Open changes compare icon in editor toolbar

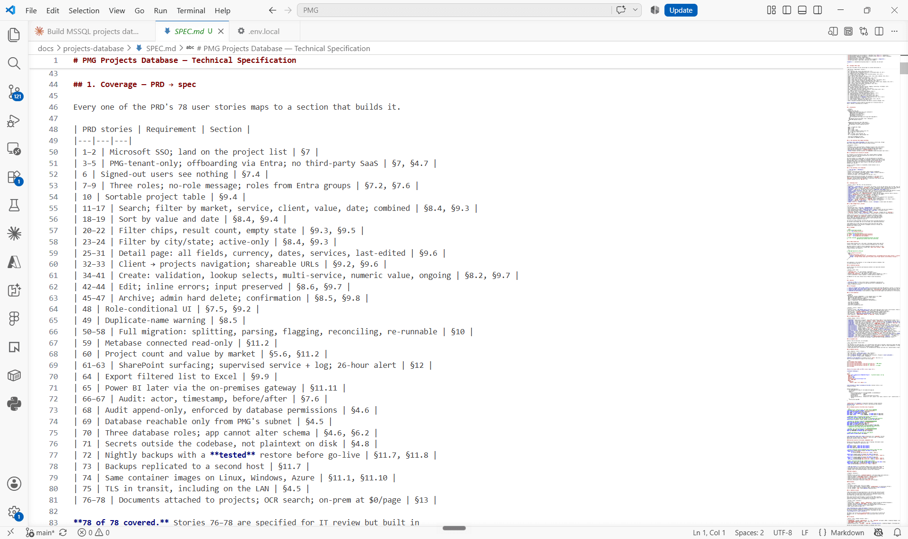pos(864,31)
